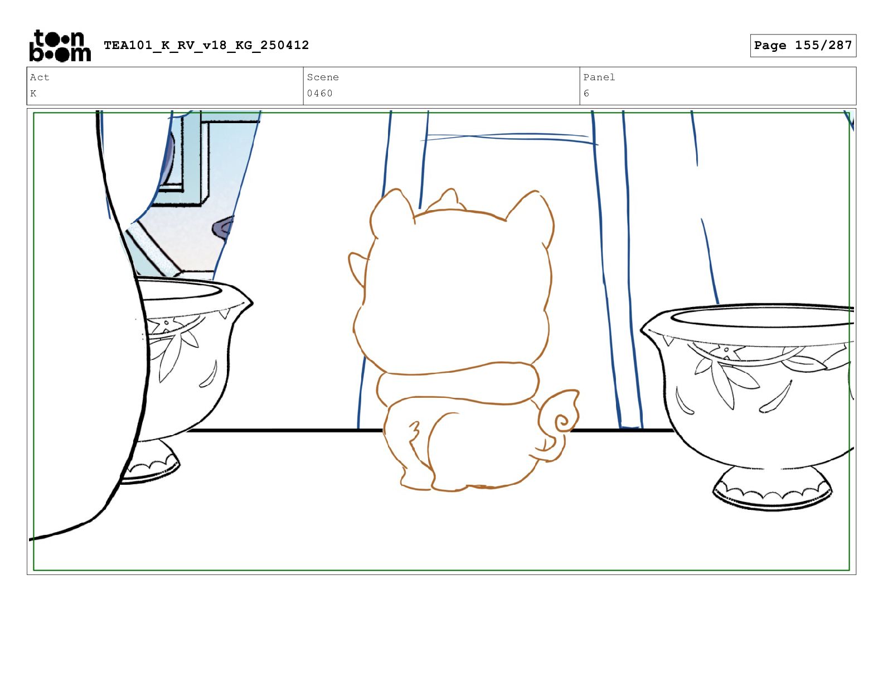
Task: Click the Page 155/287 indicator
Action: pyautogui.click(x=803, y=46)
